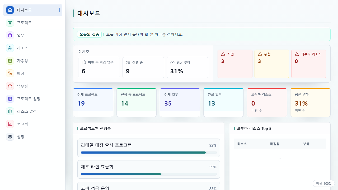Open the 지연 alert card
Viewport: 338px width, 190px height.
pyautogui.click(x=235, y=64)
